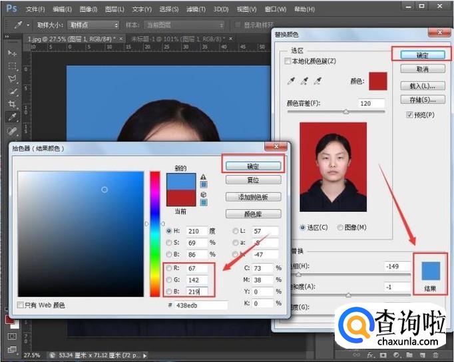
Task: Click the Add to Sample eyedropper (plus)
Action: [x=304, y=81]
